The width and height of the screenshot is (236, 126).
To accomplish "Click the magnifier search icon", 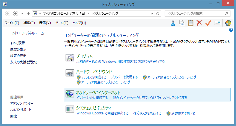I will pos(226,14).
